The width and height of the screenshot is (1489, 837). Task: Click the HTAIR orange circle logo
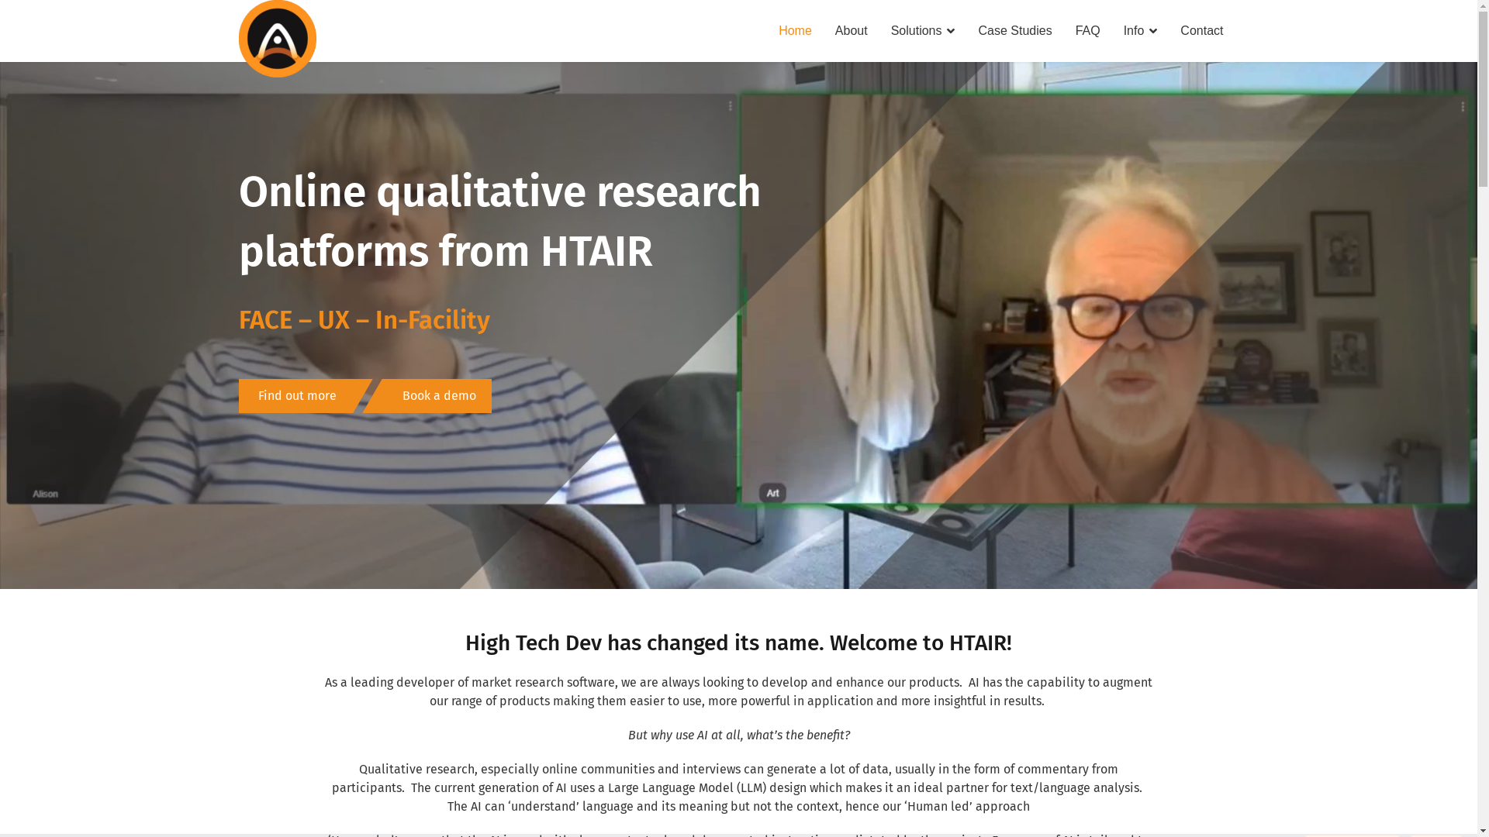(x=277, y=39)
